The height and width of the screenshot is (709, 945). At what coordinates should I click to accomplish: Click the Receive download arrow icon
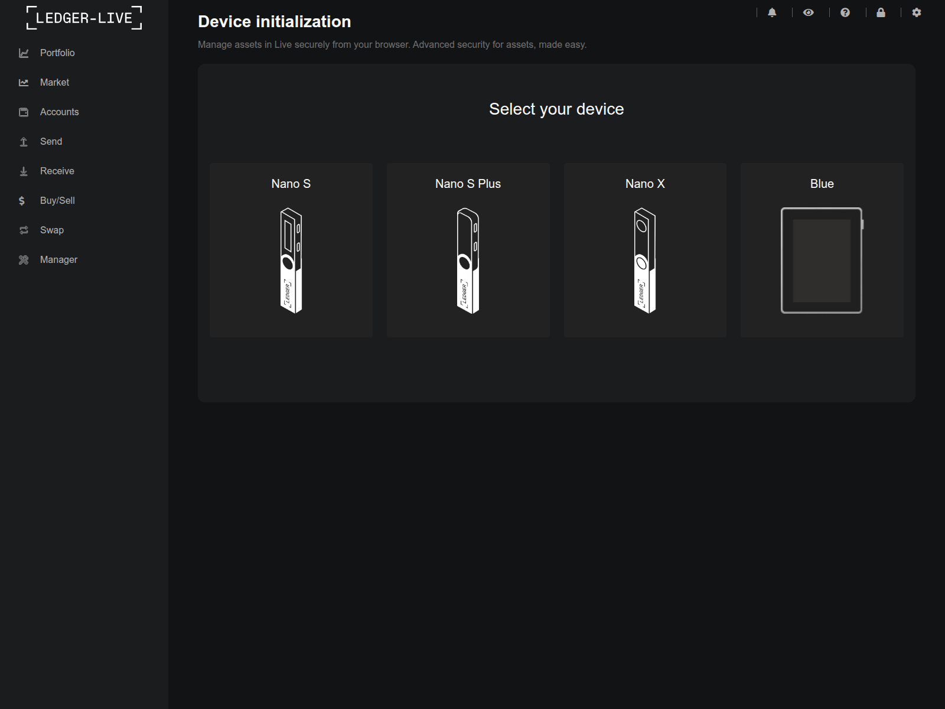tap(24, 171)
